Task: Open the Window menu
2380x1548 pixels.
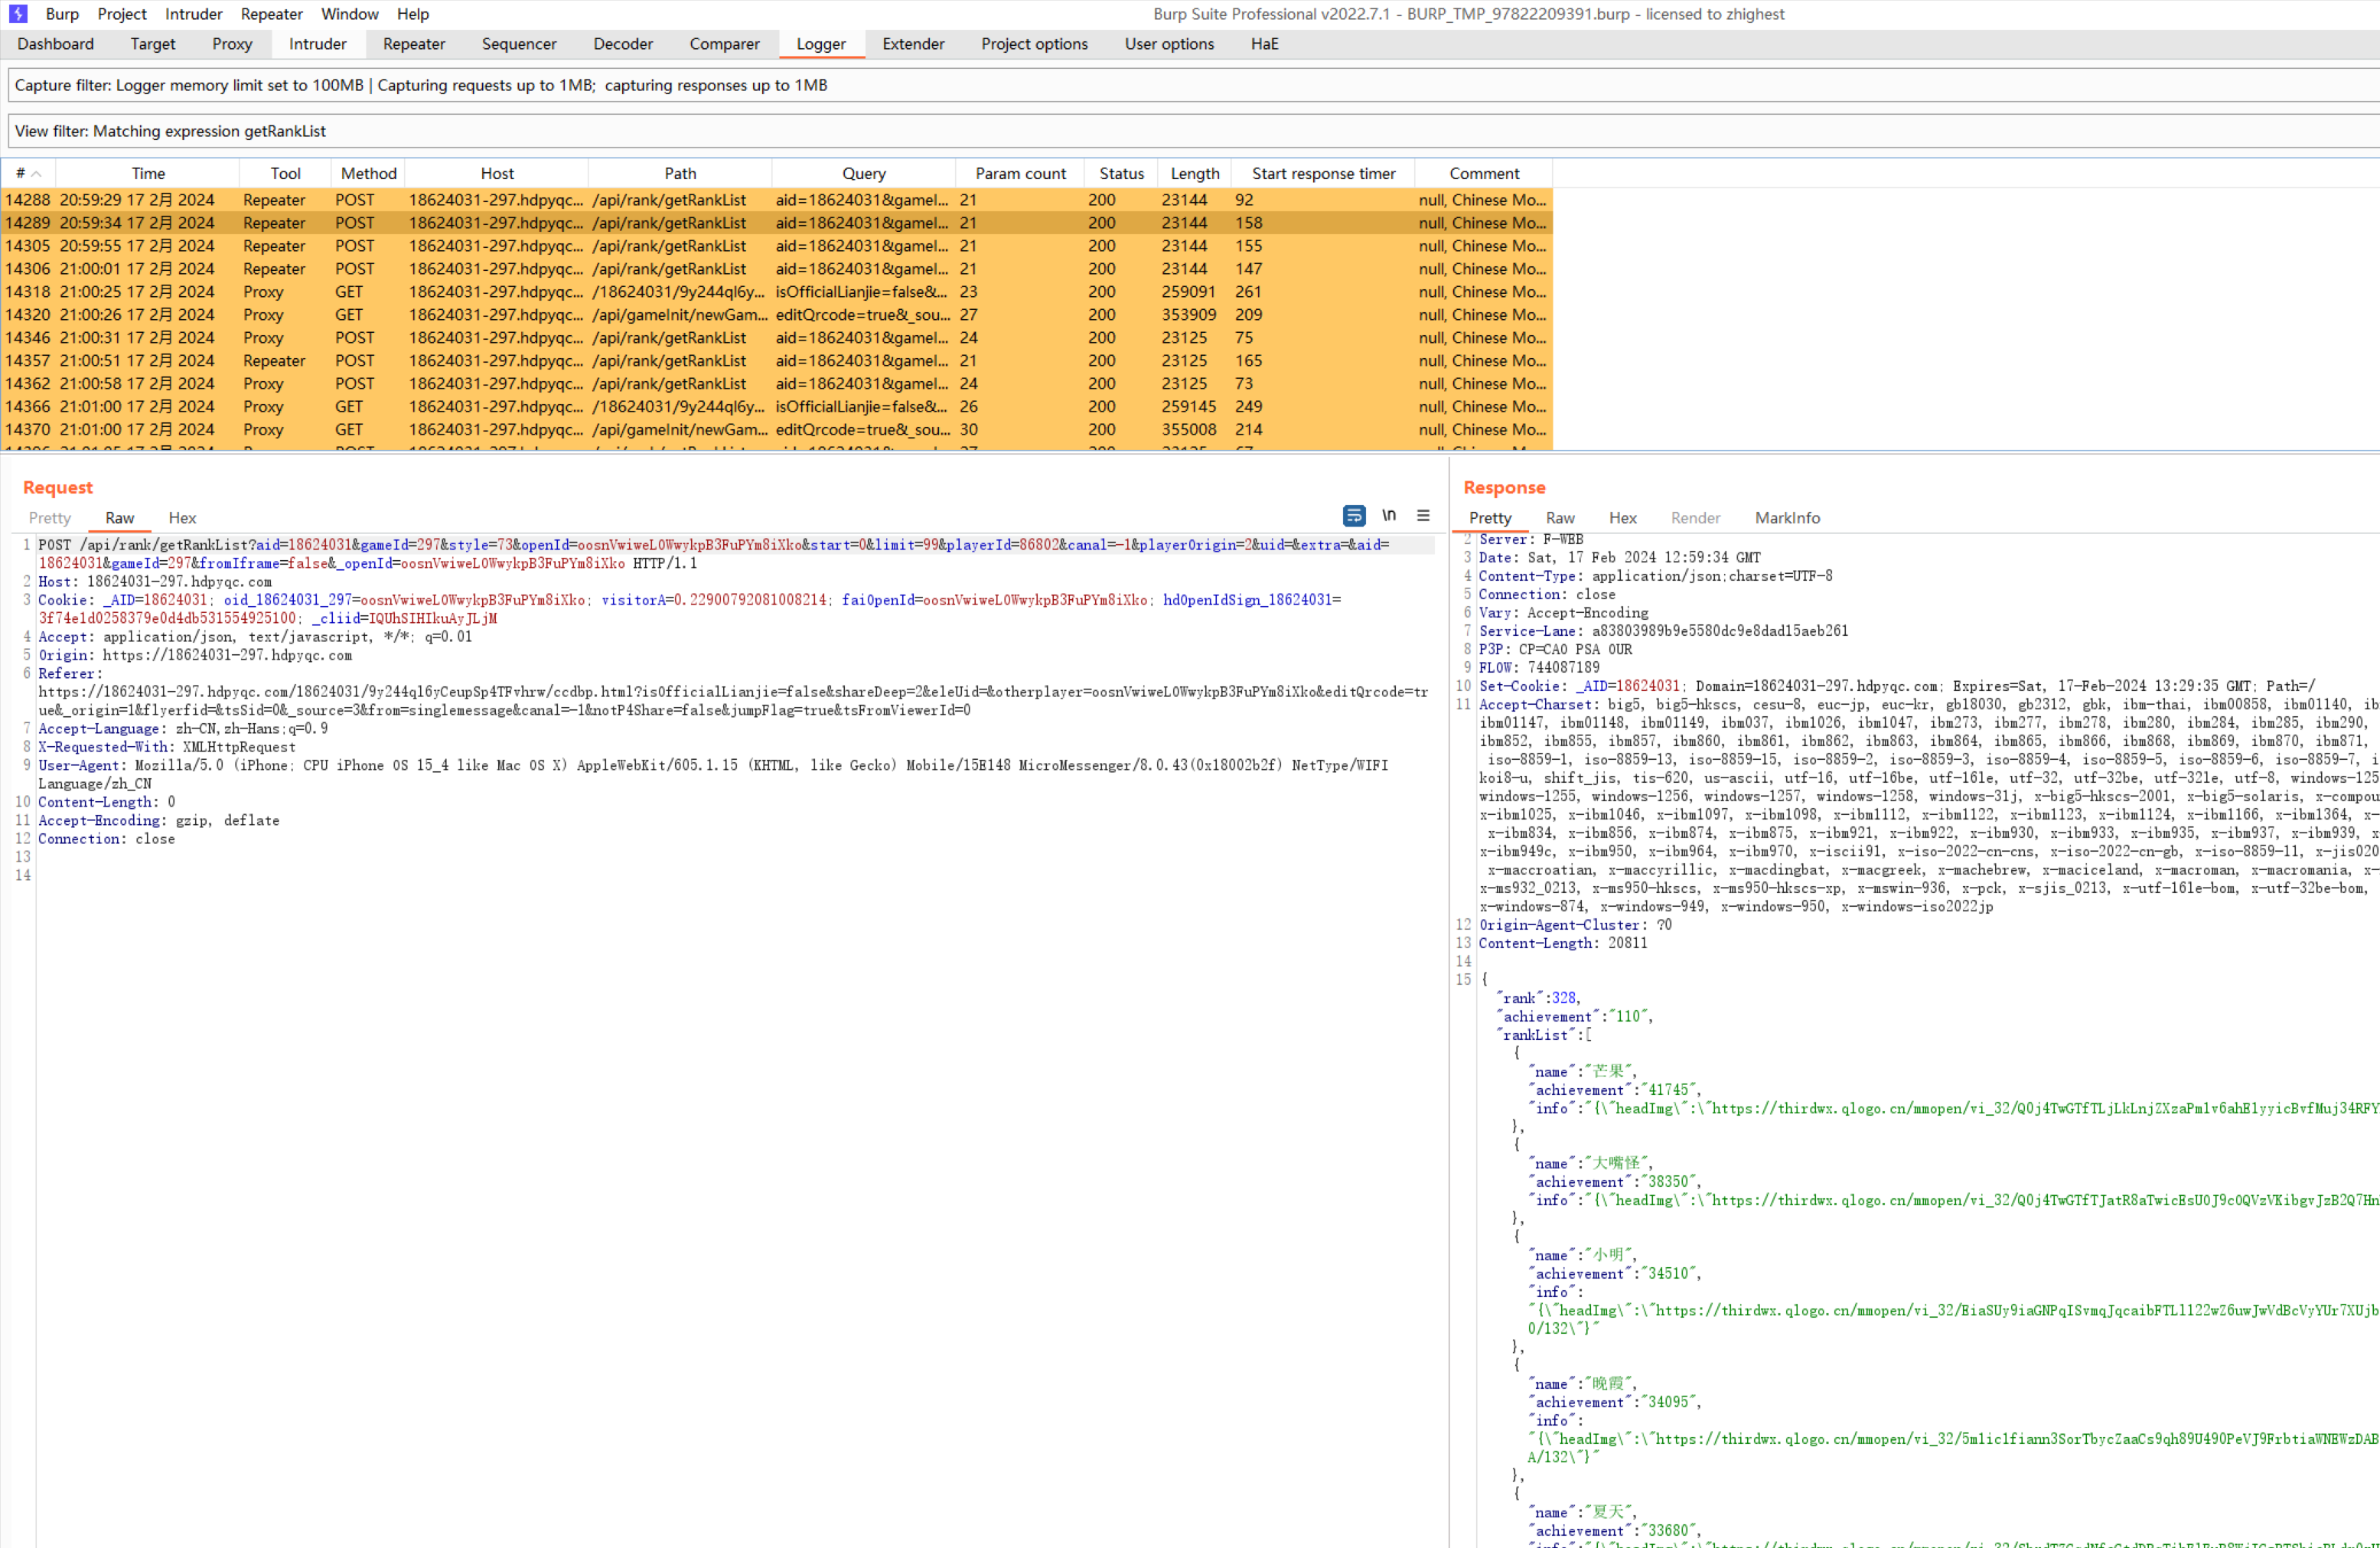Action: [x=349, y=14]
